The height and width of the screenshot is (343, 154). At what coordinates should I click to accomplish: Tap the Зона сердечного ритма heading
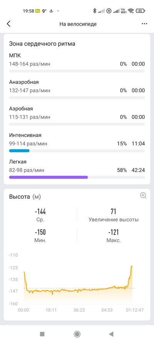point(42,44)
